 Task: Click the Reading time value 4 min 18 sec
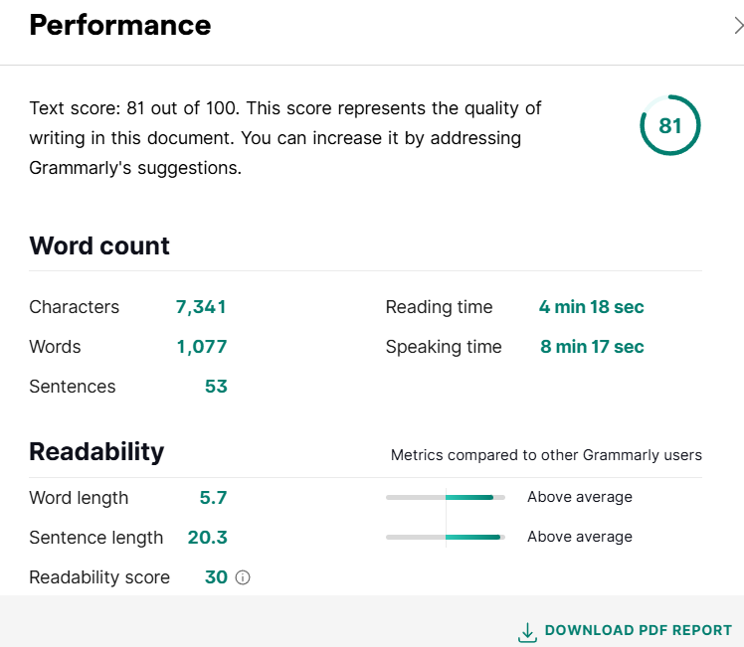point(591,307)
